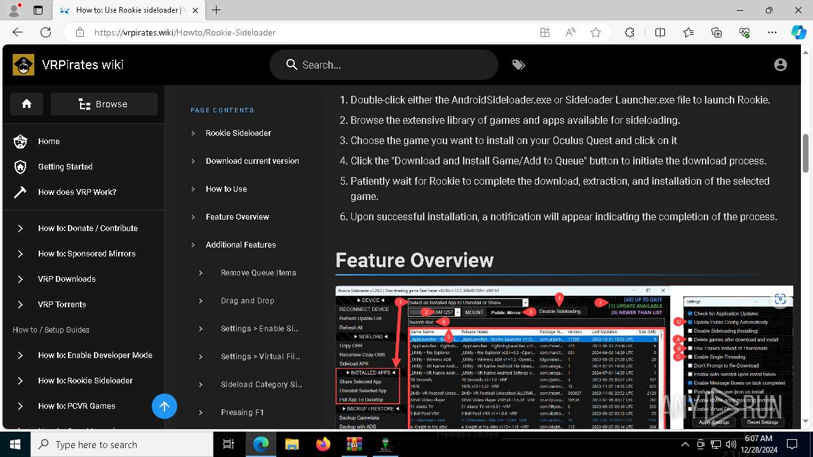Click the Feature Overview screenshot image
This screenshot has width=813, height=457.
click(564, 357)
